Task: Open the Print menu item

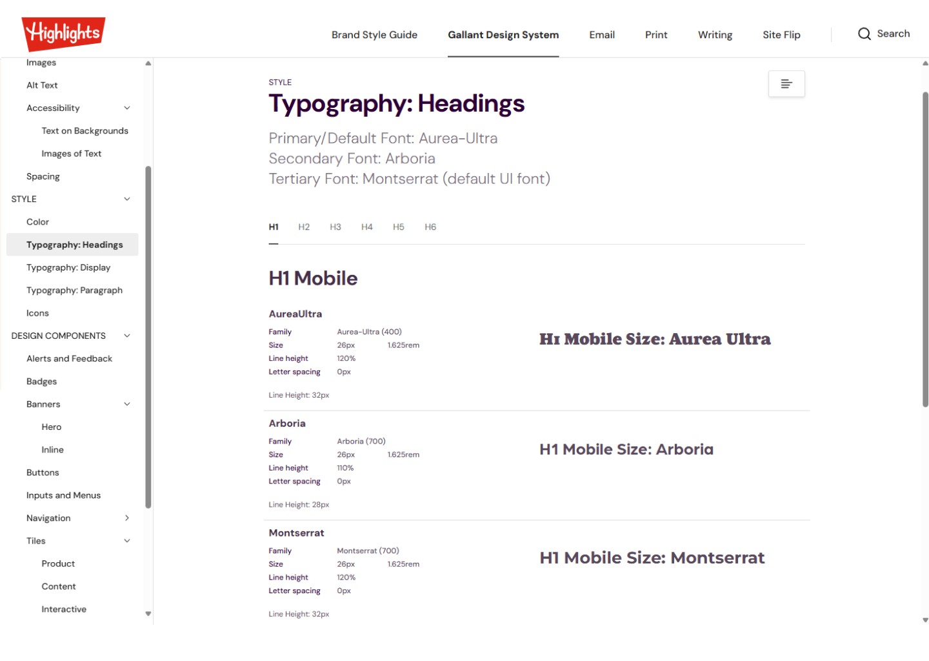Action: pyautogui.click(x=655, y=35)
